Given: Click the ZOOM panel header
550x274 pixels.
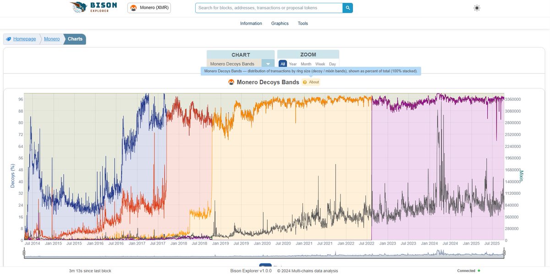Looking at the screenshot, I should (x=308, y=55).
